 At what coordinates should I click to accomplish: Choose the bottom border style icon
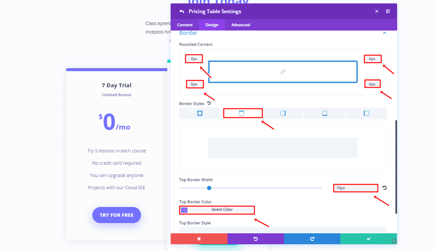pyautogui.click(x=325, y=113)
